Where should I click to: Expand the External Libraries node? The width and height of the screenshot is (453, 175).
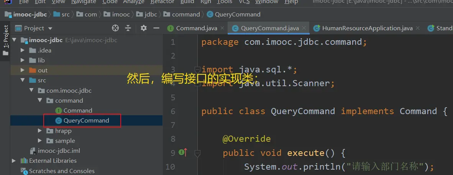[x=14, y=161]
